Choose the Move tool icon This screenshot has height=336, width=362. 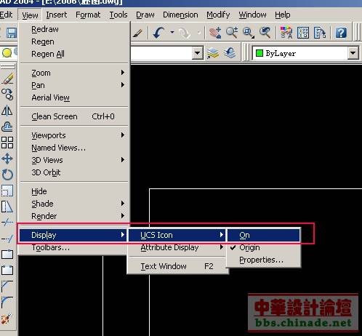(7, 159)
